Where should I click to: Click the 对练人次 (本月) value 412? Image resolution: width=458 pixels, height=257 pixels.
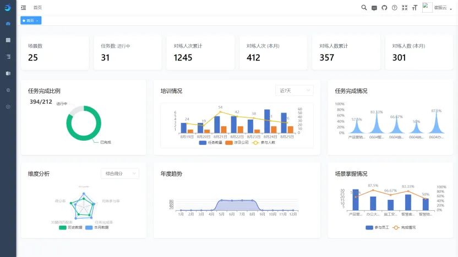[x=253, y=58]
